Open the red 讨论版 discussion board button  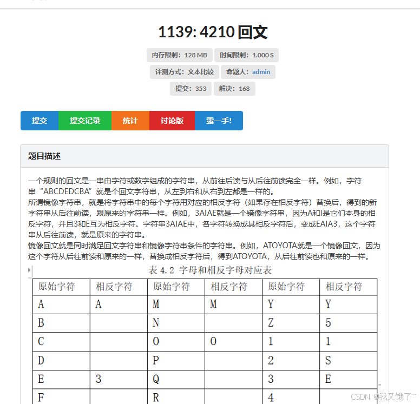pyautogui.click(x=172, y=121)
